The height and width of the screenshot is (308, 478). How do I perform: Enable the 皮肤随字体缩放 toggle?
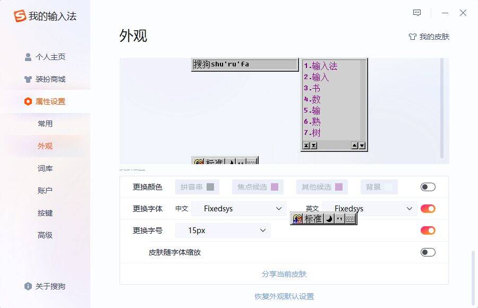pos(428,252)
